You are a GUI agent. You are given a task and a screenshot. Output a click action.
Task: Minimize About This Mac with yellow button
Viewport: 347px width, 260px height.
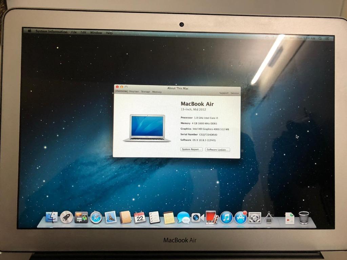point(122,87)
